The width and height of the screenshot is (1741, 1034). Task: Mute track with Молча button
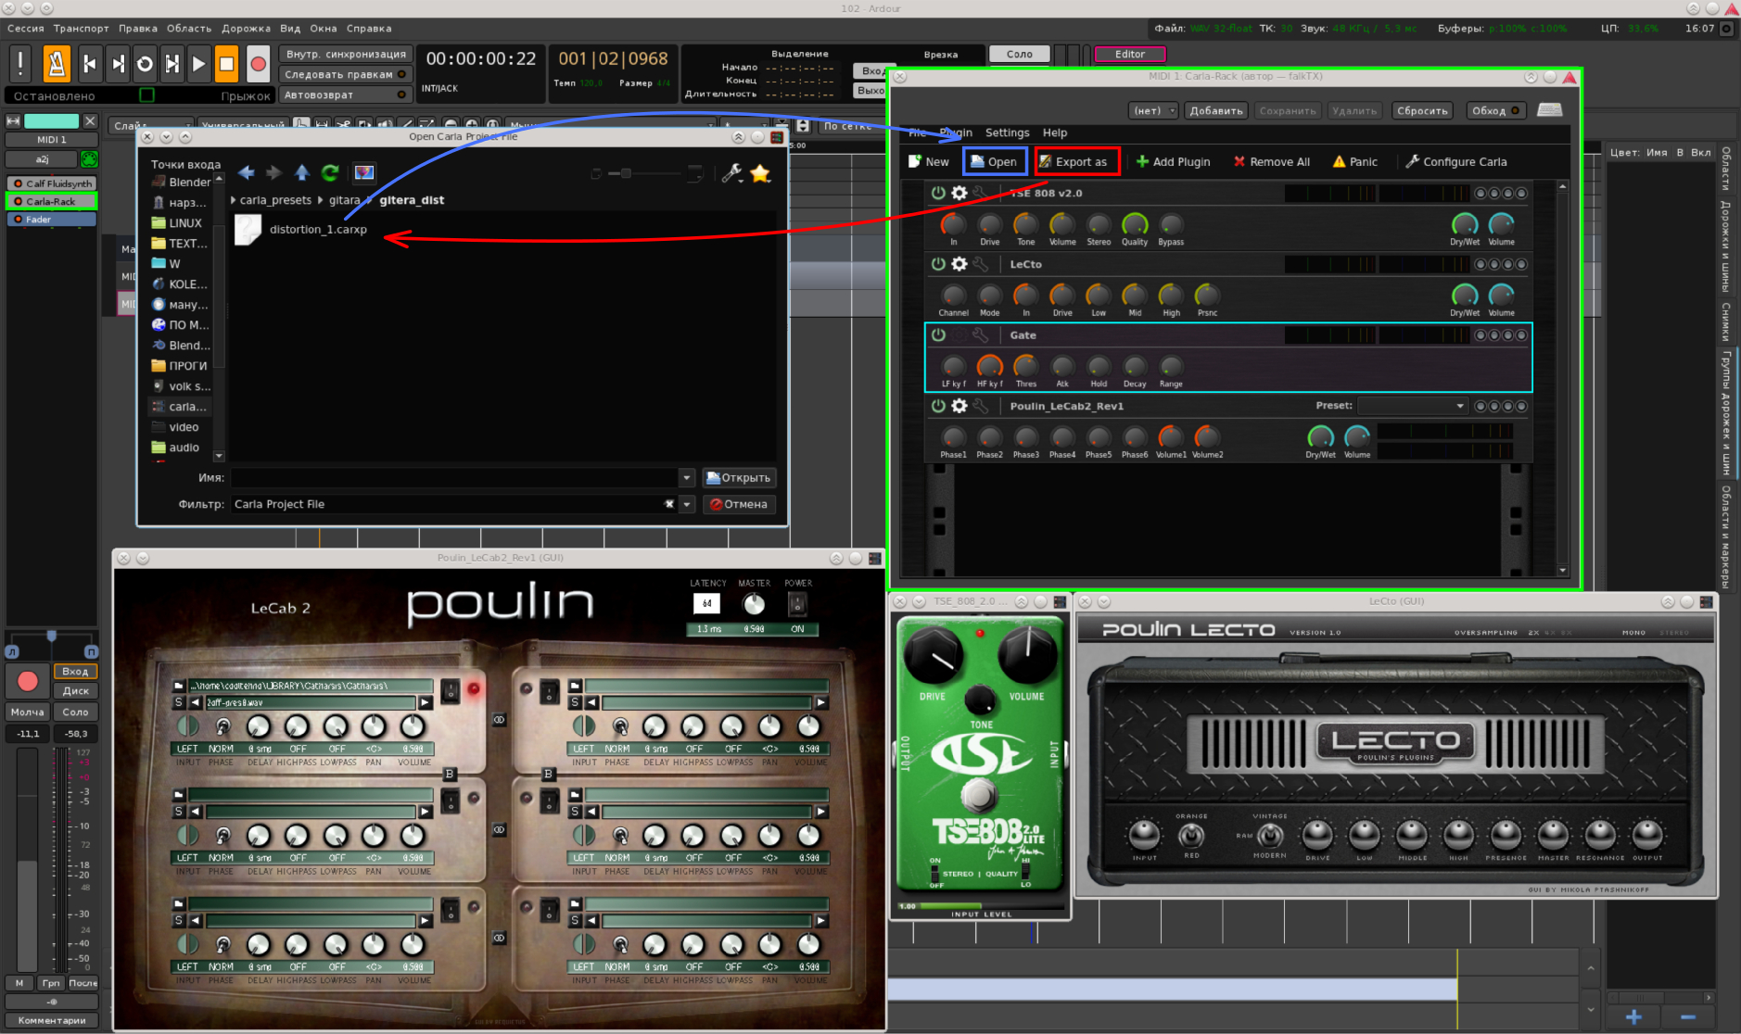point(28,712)
